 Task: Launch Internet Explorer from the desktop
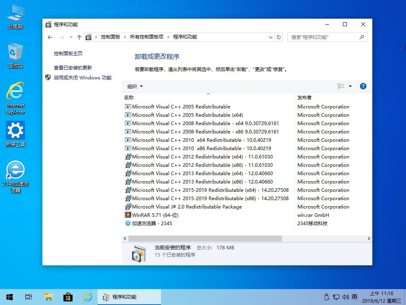[15, 98]
